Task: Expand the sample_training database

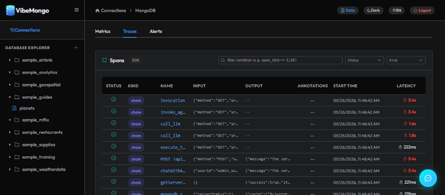Action: [10, 157]
